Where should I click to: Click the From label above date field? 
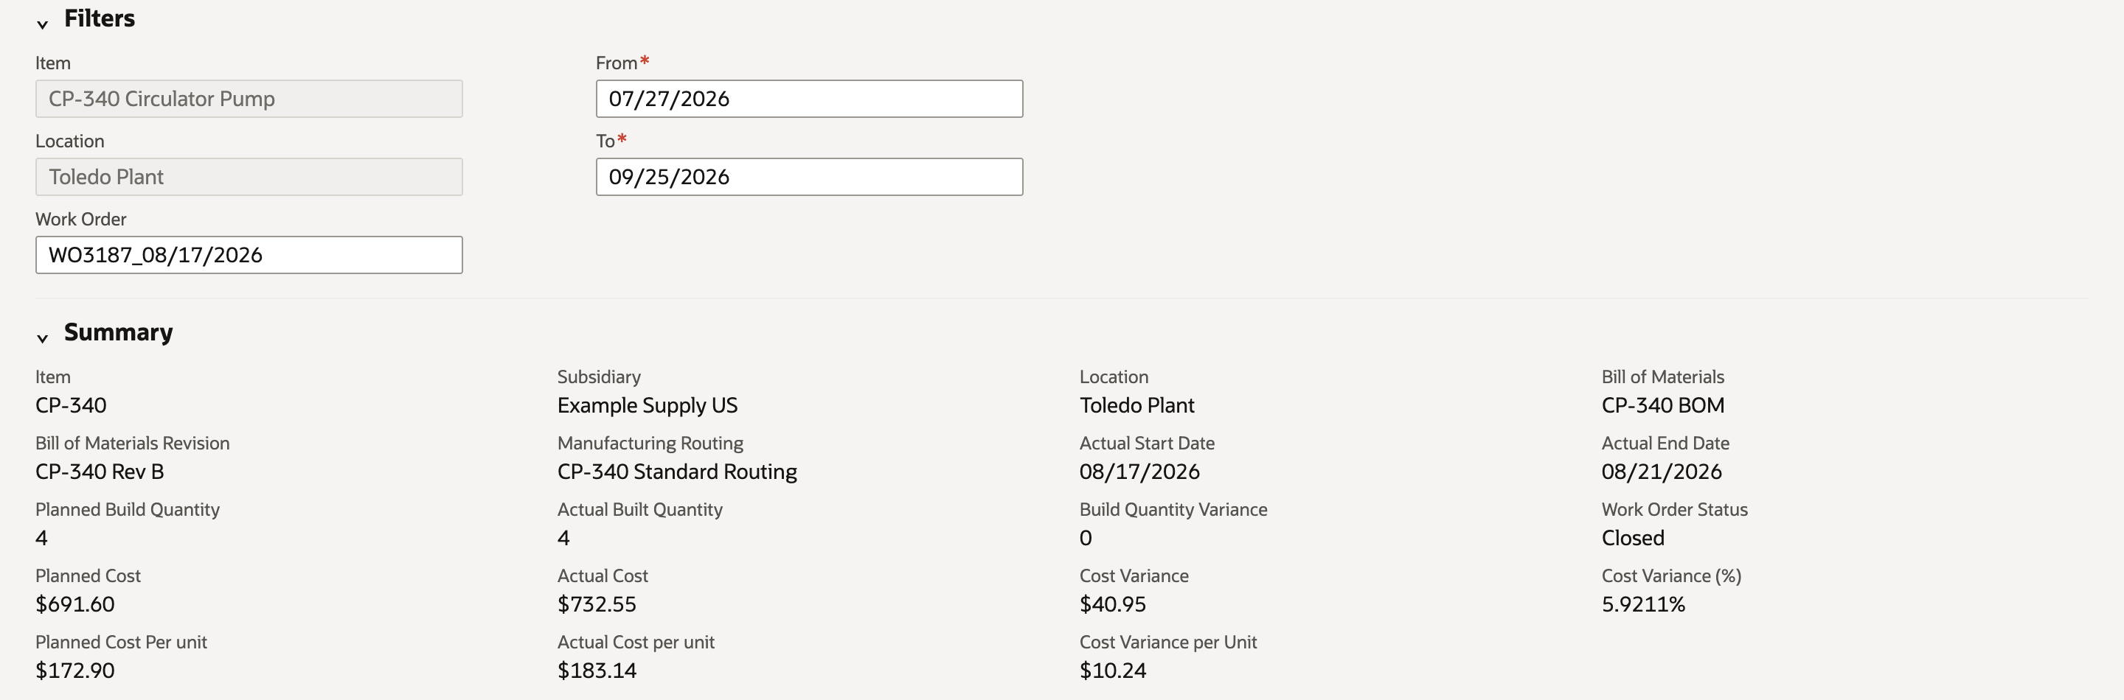coord(617,63)
